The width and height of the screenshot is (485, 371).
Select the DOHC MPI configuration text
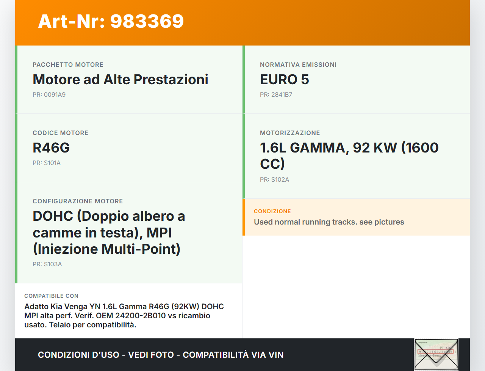(x=109, y=232)
